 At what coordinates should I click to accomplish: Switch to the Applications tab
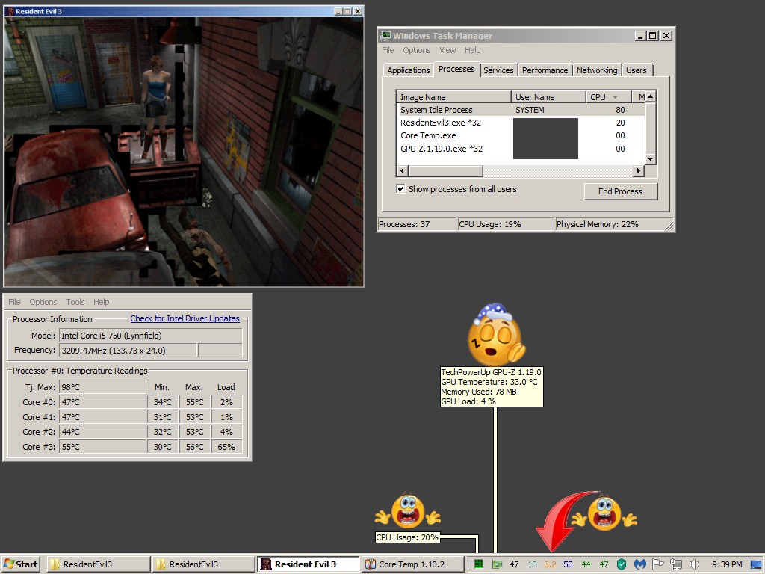pyautogui.click(x=409, y=70)
